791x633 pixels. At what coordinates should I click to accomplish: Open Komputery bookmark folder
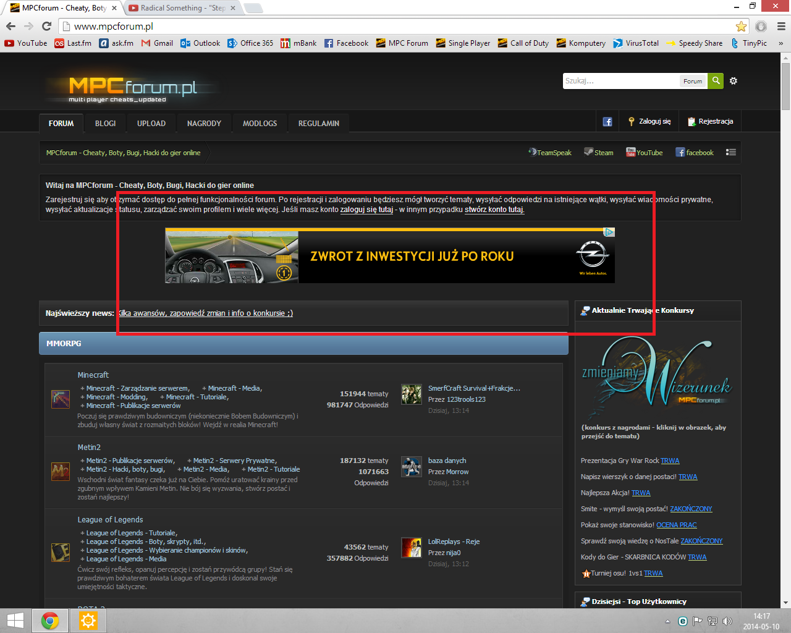click(x=581, y=43)
